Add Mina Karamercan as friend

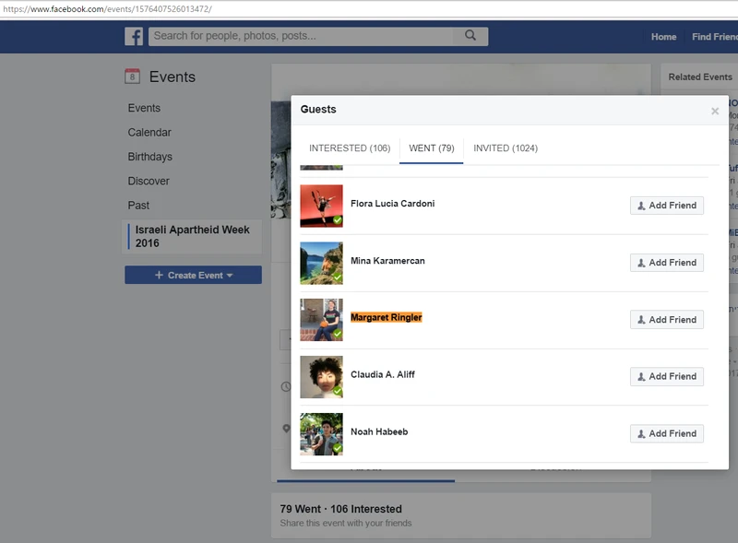pyautogui.click(x=666, y=263)
